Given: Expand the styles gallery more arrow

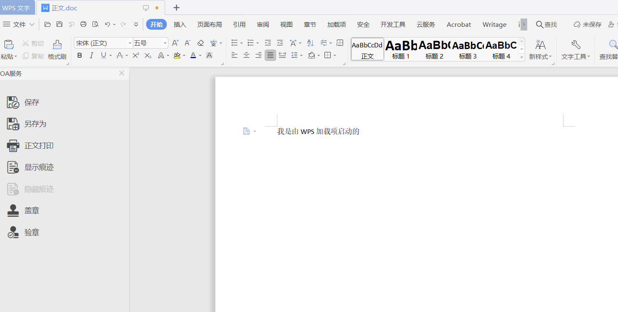Looking at the screenshot, I should 522,57.
